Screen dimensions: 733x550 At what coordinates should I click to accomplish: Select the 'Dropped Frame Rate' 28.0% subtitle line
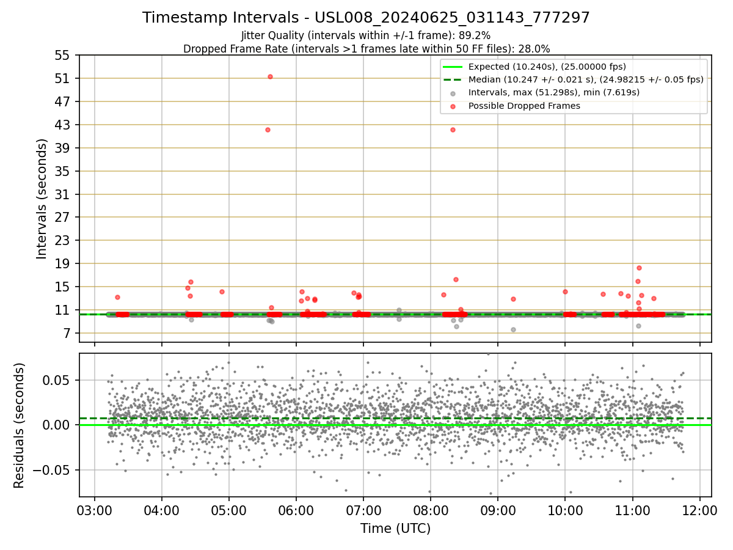366,49
